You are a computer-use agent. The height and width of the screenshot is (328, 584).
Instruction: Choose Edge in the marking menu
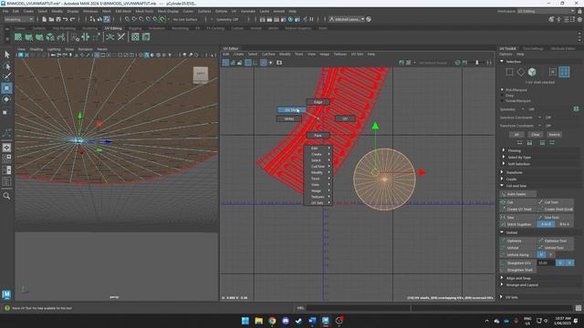318,102
